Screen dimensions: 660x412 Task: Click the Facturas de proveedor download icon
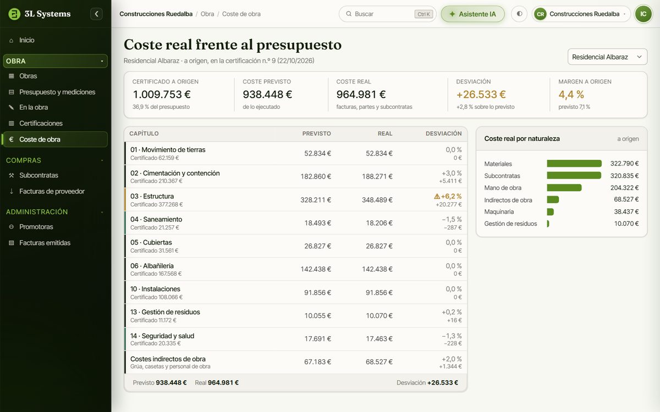pos(12,191)
